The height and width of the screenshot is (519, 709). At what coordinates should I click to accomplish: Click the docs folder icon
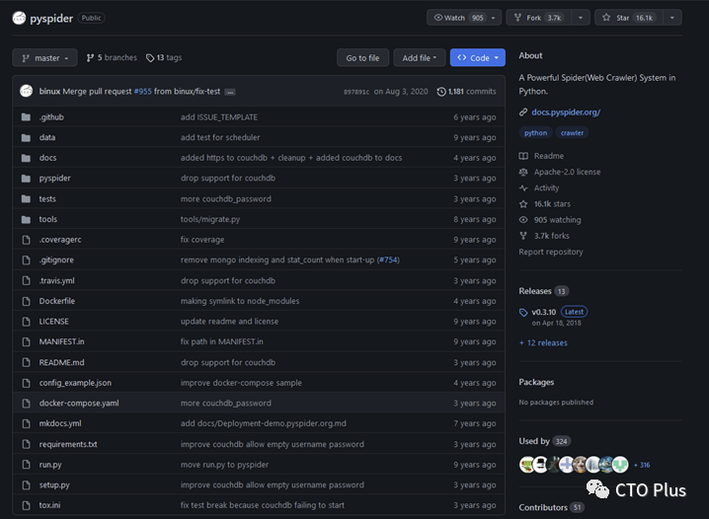[26, 158]
